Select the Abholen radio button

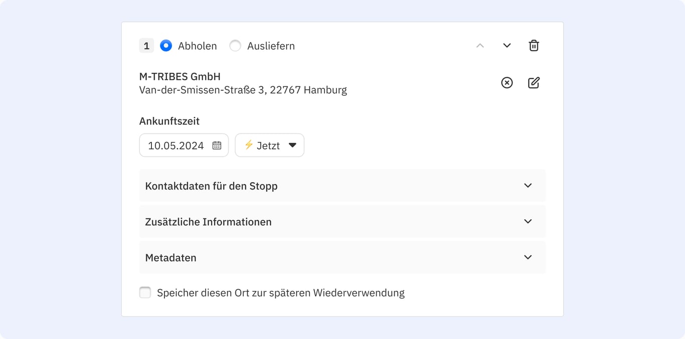click(x=166, y=46)
